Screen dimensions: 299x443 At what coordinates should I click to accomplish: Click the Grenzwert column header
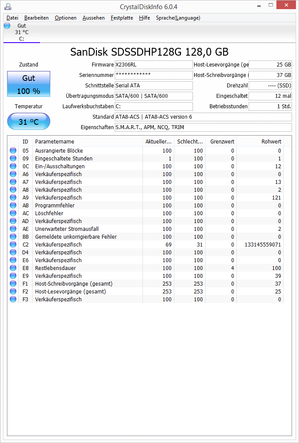point(221,142)
